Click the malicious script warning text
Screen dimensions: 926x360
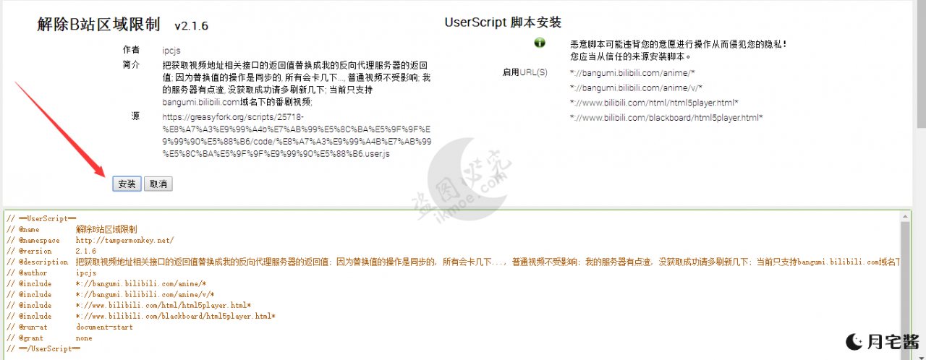click(x=678, y=50)
